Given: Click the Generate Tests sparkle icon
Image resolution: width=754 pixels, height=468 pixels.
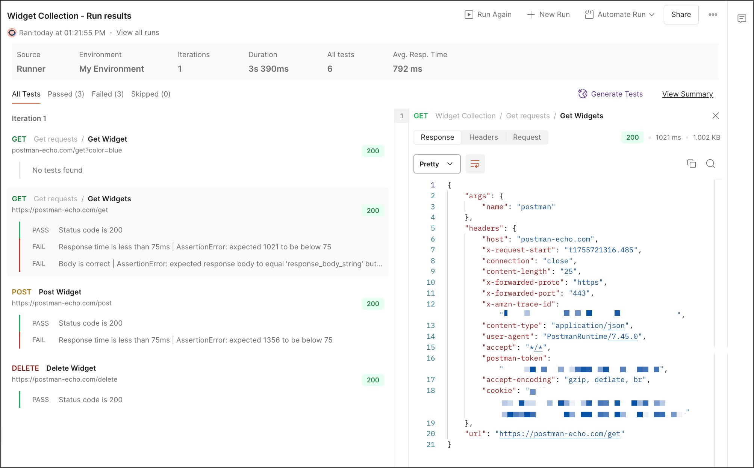Looking at the screenshot, I should pos(582,94).
